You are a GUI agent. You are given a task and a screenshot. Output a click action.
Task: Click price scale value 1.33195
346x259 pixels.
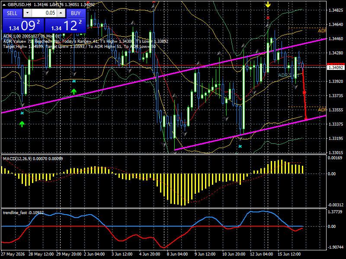point(336,138)
